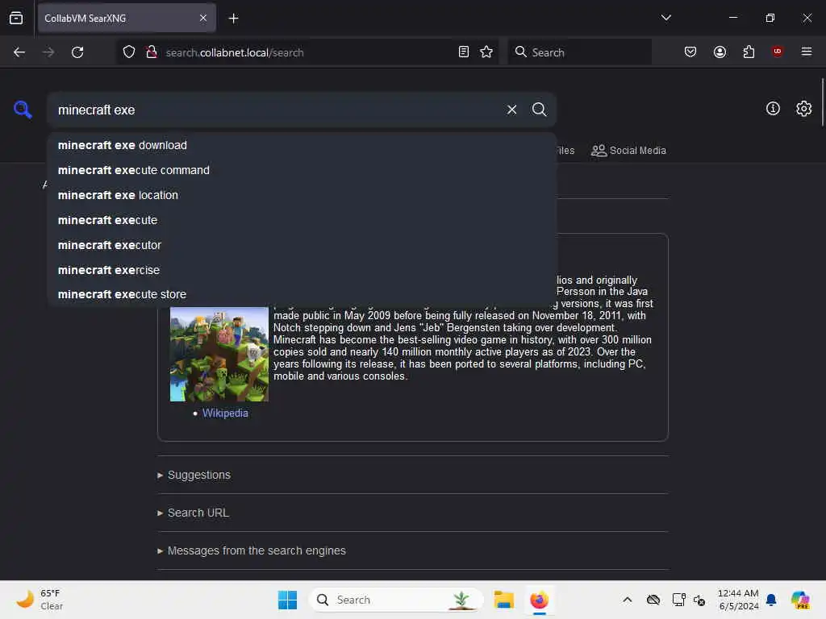
Task: Click the Windows taskbar Search box
Action: click(396, 600)
